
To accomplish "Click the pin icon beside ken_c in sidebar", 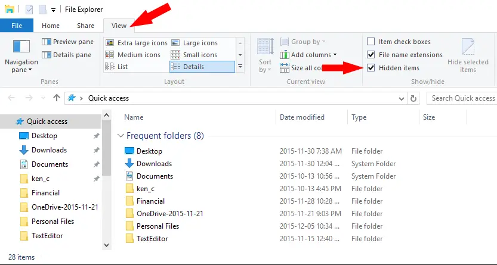I will [97, 179].
